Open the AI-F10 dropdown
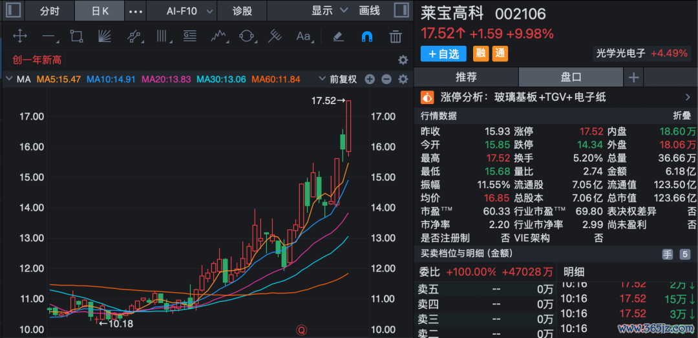This screenshot has height=338, width=698. coord(182,11)
